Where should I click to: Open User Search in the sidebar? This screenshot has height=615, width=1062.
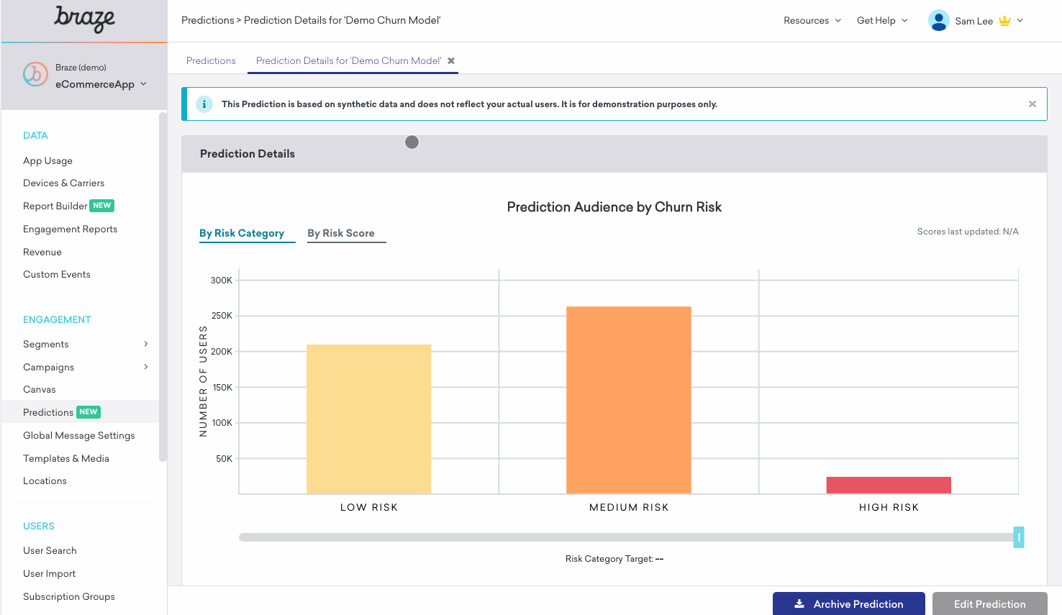coord(50,551)
